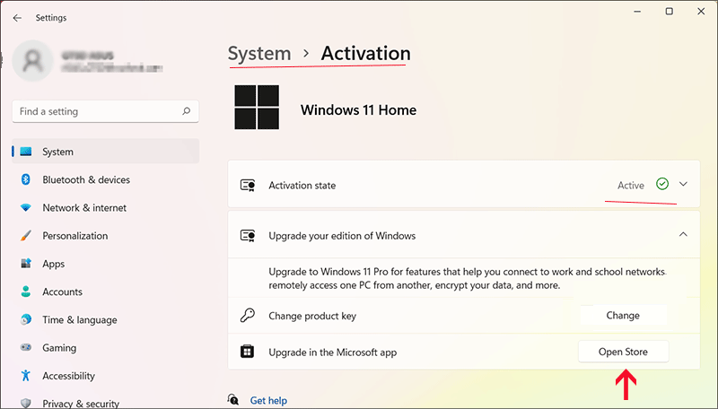Maximize the Settings window
718x409 pixels.
tap(669, 12)
